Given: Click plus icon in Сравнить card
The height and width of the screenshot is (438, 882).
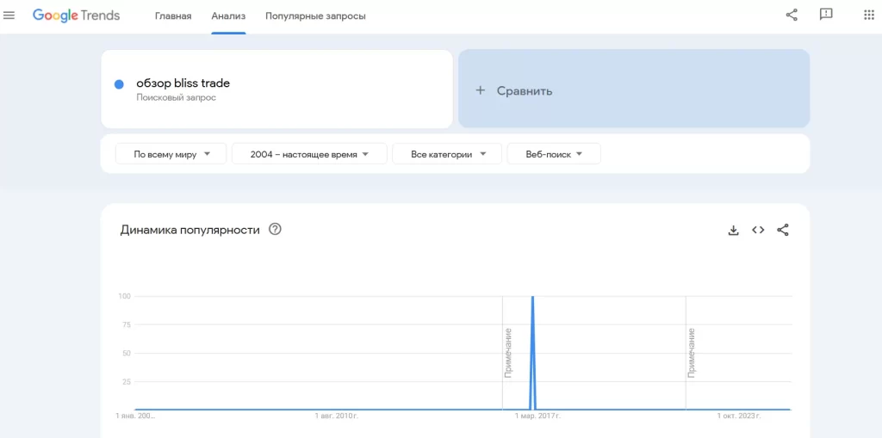Looking at the screenshot, I should [x=480, y=90].
